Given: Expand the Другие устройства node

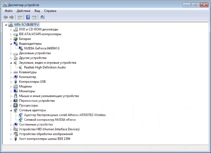Looking at the screenshot, I should [11, 58].
